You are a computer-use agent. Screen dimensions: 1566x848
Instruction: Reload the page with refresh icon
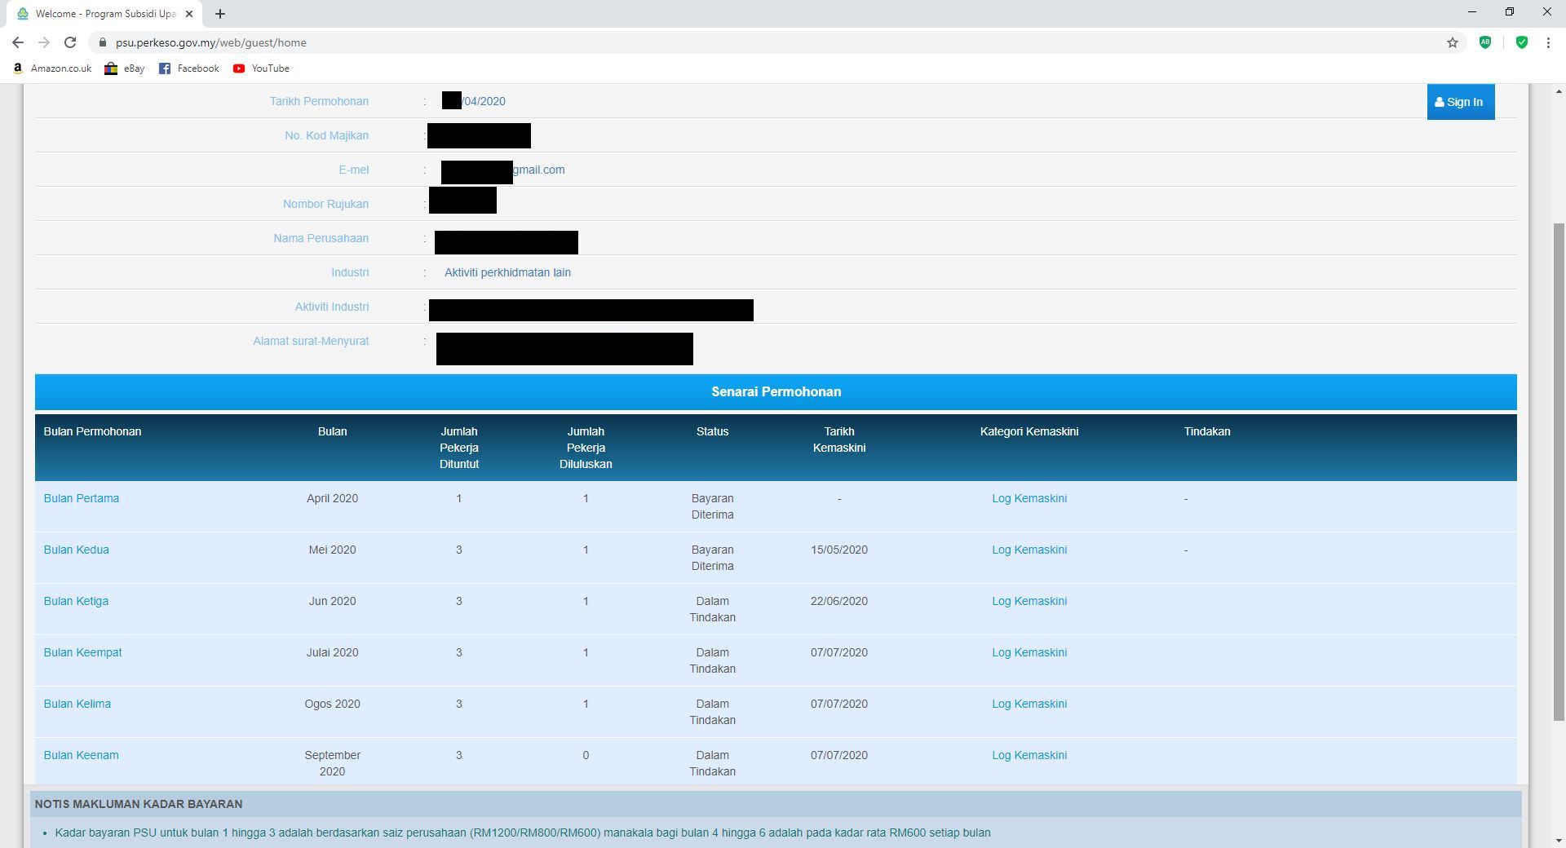70,42
